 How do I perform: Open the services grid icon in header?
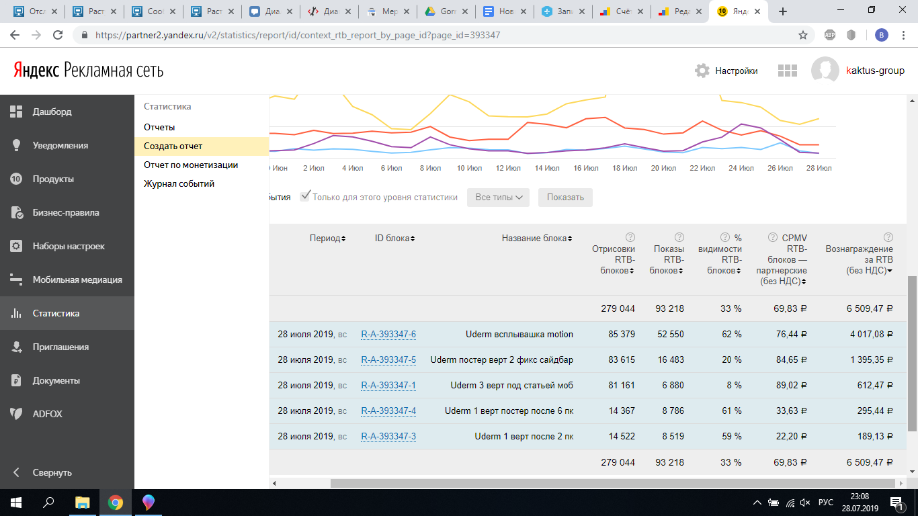pos(787,71)
